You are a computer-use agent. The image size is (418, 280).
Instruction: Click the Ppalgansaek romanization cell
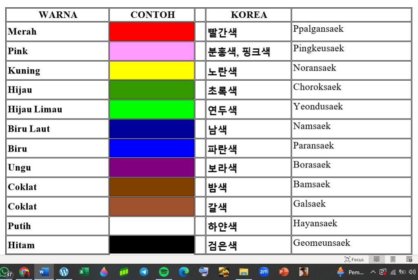[351, 31]
